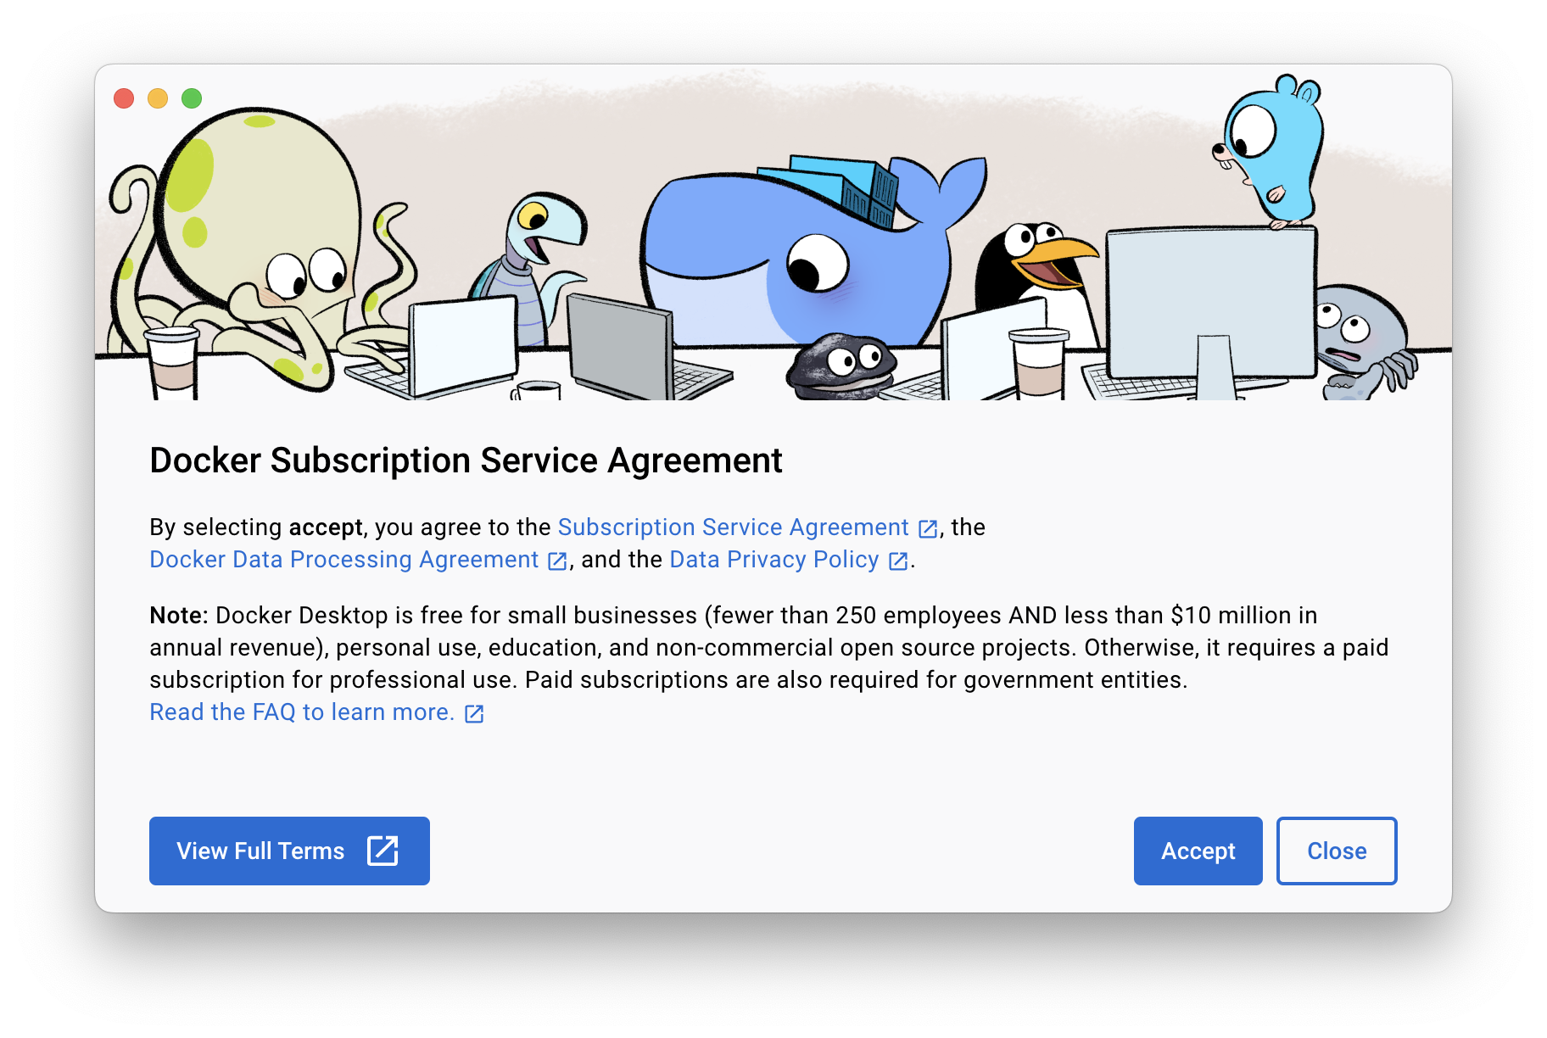1547x1038 pixels.
Task: Click the Docker Subscription Service Agreement heading
Action: click(466, 460)
